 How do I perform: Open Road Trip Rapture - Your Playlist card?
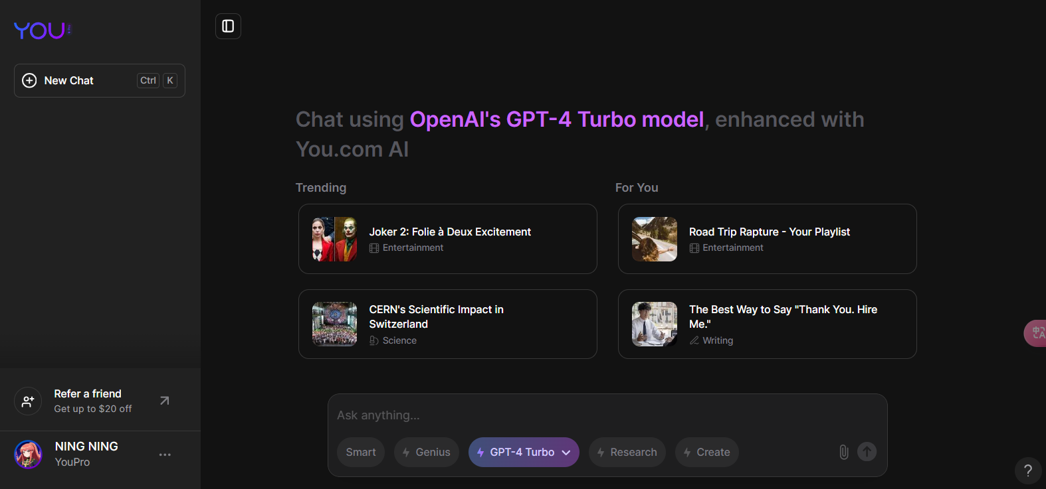768,239
